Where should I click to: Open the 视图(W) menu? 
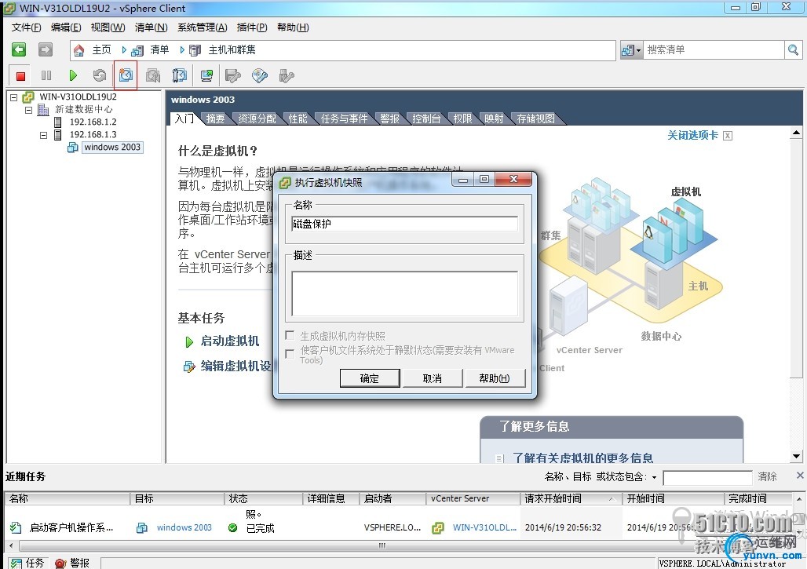point(108,27)
